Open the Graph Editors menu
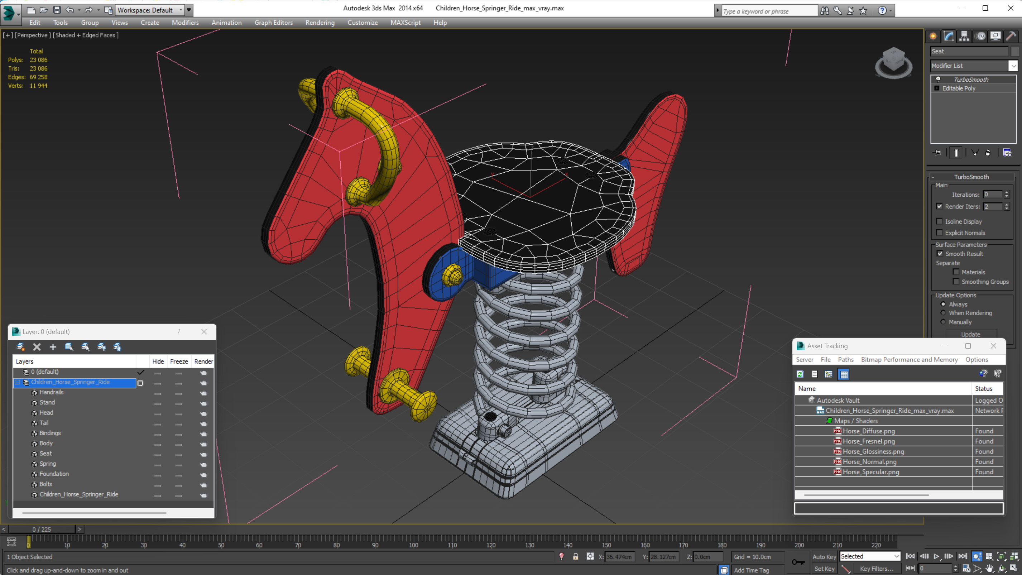Viewport: 1022px width, 575px height. click(x=273, y=23)
